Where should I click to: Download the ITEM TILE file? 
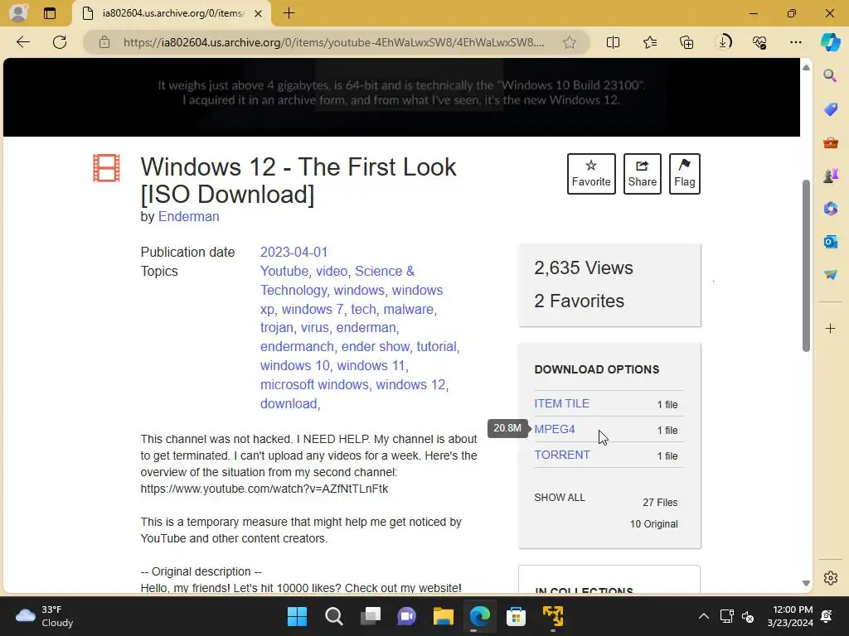pos(561,403)
